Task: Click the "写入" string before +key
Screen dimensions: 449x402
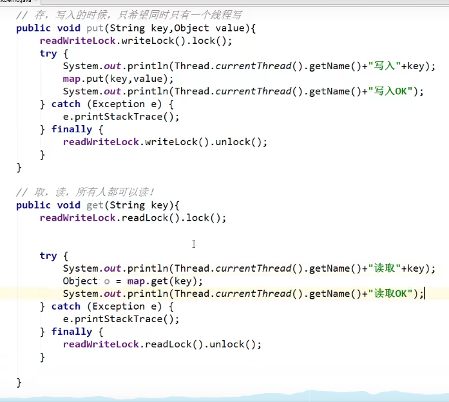Action: [385, 66]
